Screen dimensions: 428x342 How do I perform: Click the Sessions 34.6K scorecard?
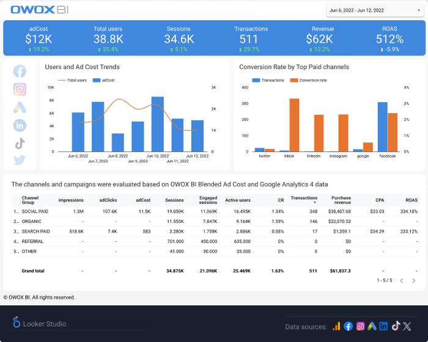pos(179,38)
